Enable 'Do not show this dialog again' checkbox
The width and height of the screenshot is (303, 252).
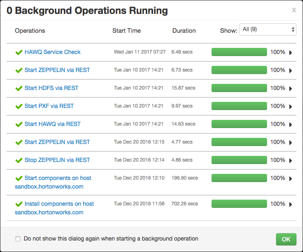[x=18, y=239]
